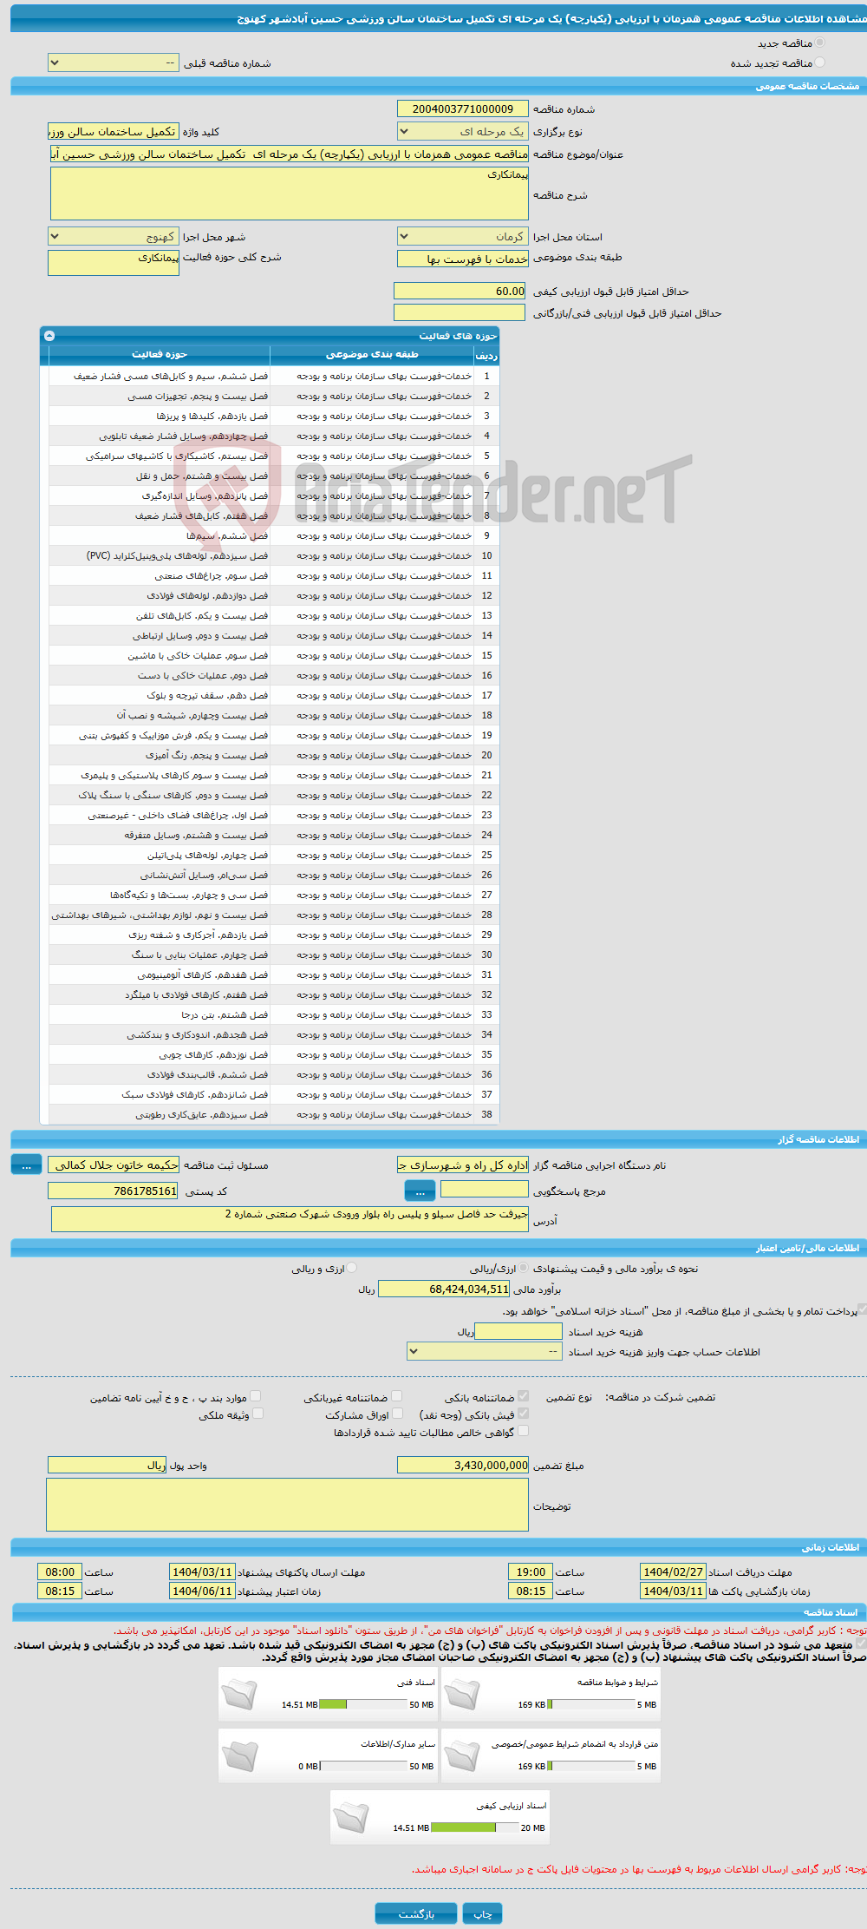Click the ردیف column header
867x1929 pixels.
[x=486, y=355]
